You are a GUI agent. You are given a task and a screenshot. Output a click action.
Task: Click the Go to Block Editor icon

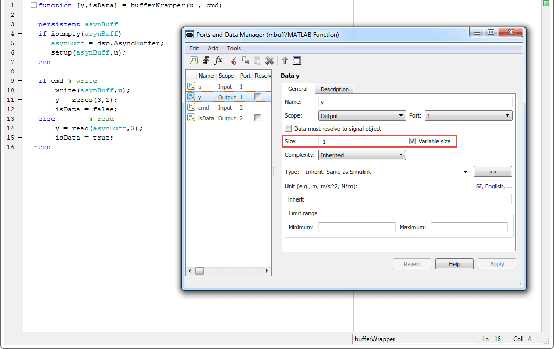297,60
